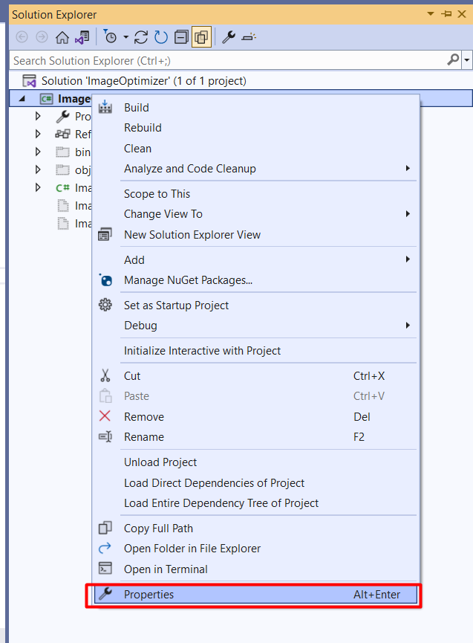
Task: Choose Build from the context menu
Action: pyautogui.click(x=256, y=108)
